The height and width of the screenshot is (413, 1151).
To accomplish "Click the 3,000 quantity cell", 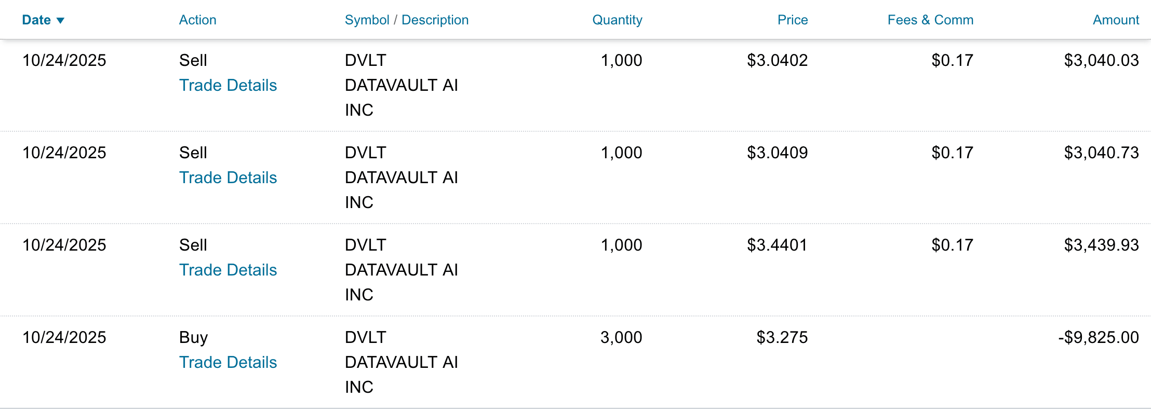I will pyautogui.click(x=621, y=337).
